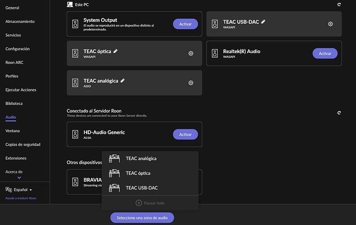
Task: Open Acerca de section
Action: [x=14, y=172]
